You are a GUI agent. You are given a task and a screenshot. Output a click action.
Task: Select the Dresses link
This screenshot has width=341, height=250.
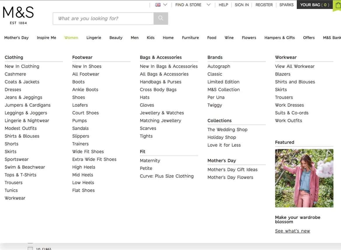pyautogui.click(x=13, y=89)
